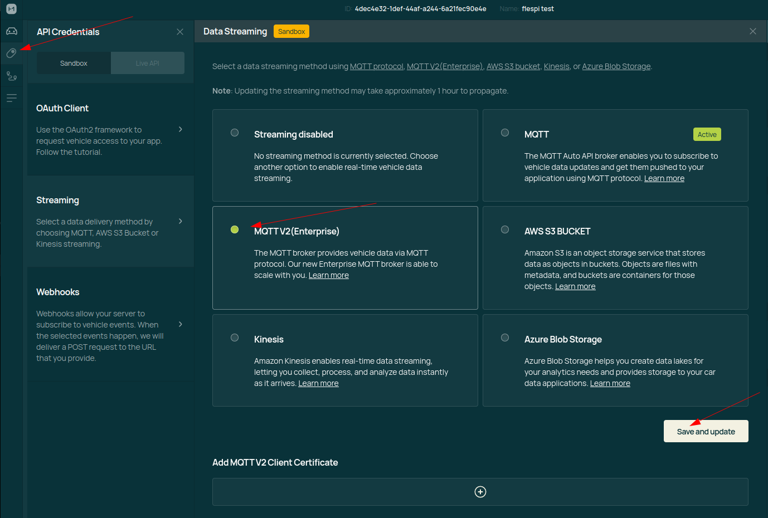The height and width of the screenshot is (518, 768).
Task: Select the Kinesis radio button
Action: click(x=235, y=338)
